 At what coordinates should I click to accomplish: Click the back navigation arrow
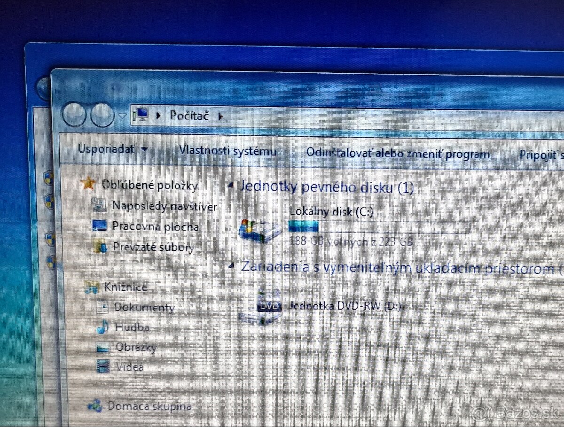74,115
